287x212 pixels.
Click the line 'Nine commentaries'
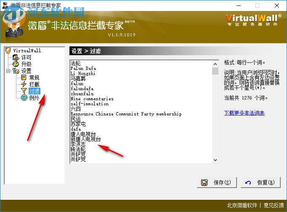(x=92, y=99)
